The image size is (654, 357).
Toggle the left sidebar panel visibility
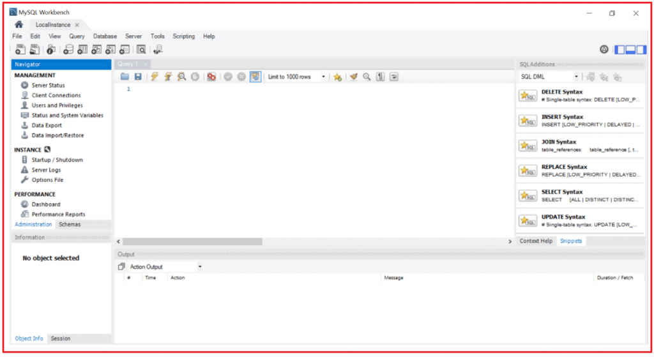point(620,50)
